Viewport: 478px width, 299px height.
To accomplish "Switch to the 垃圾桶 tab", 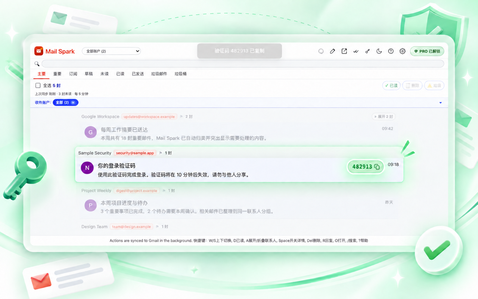I will tap(181, 74).
